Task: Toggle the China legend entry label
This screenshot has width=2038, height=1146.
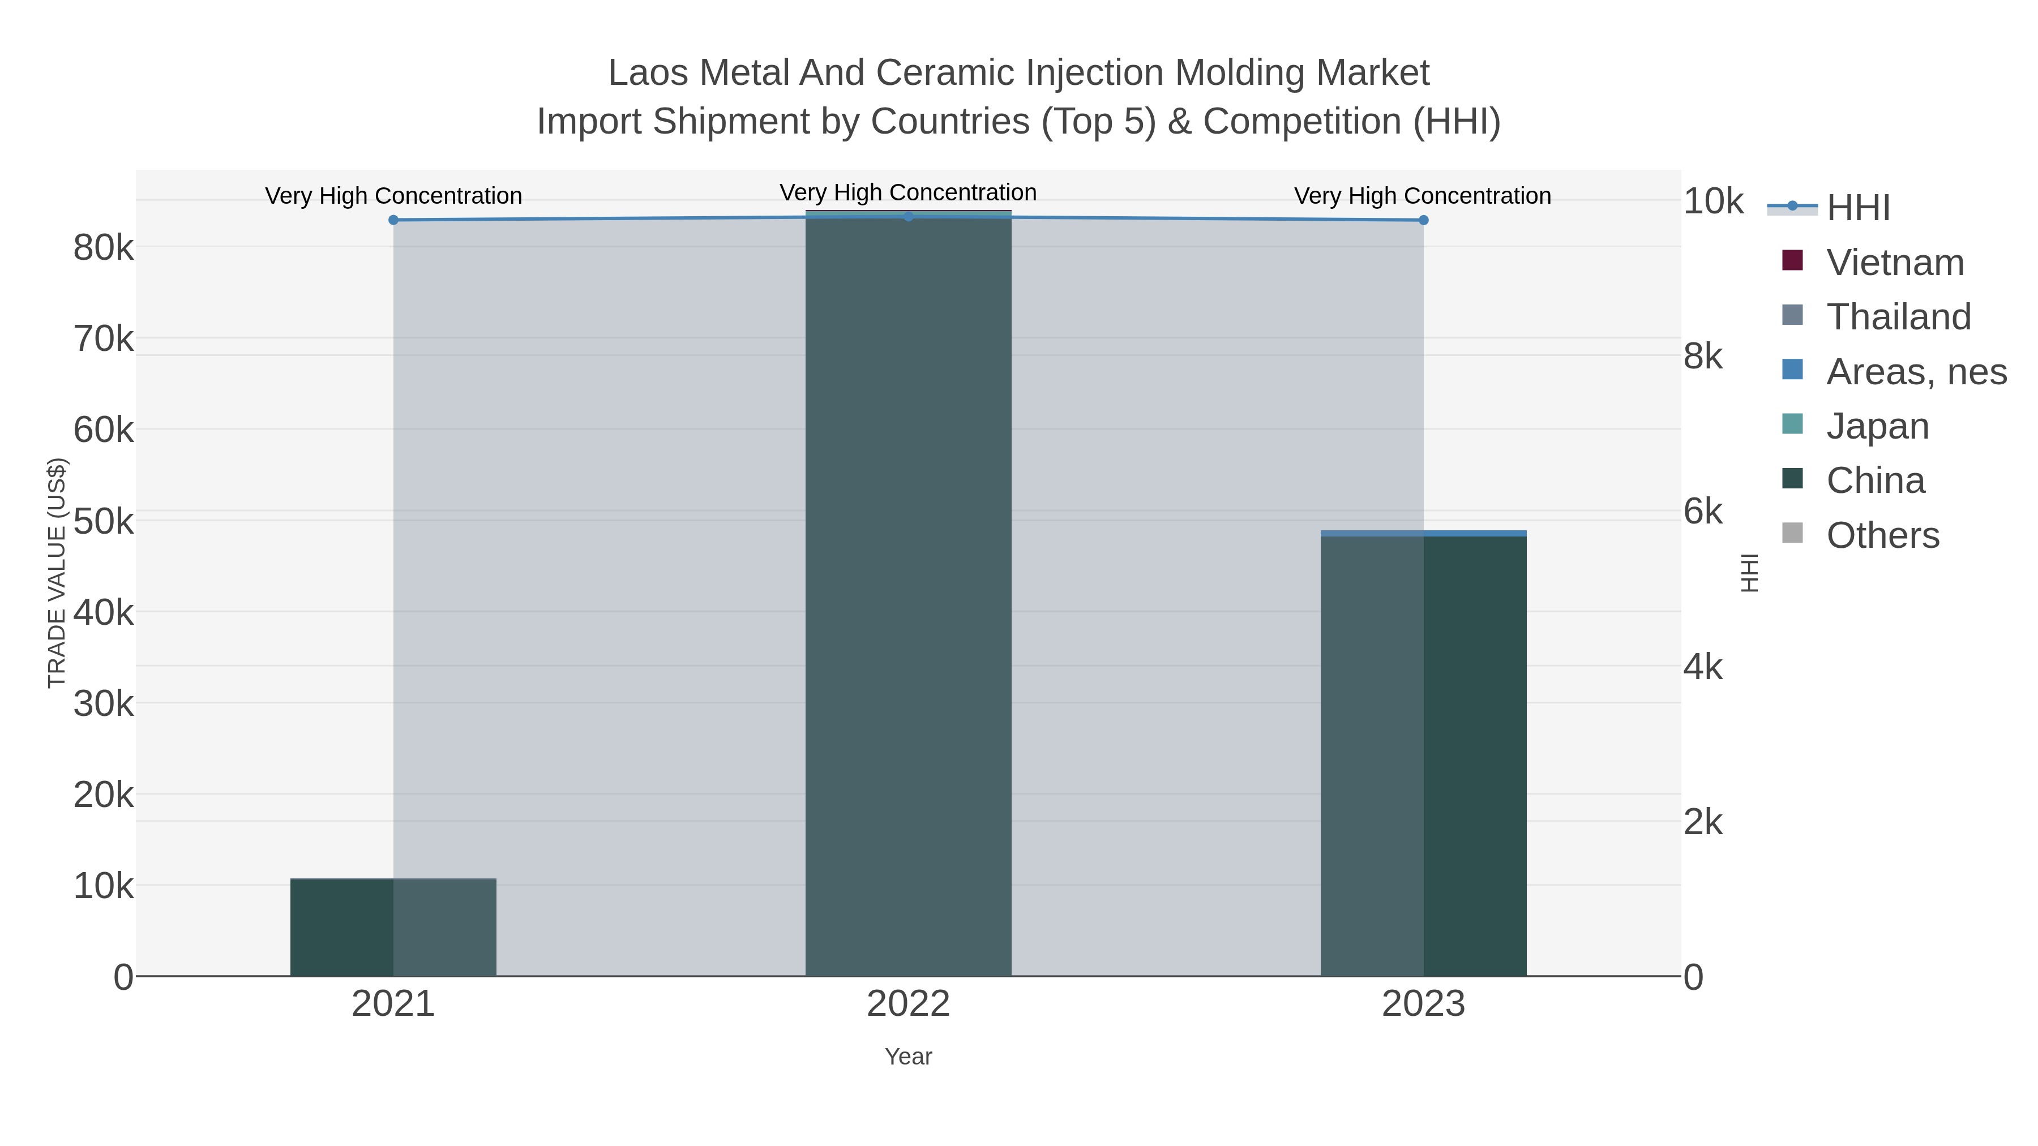Action: click(1875, 481)
